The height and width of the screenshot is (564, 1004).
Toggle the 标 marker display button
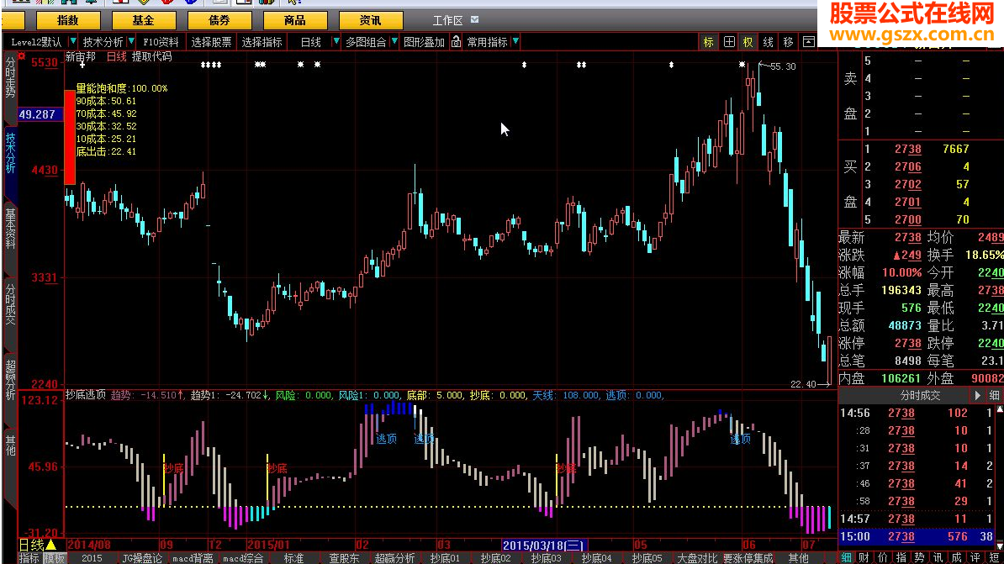(x=708, y=42)
